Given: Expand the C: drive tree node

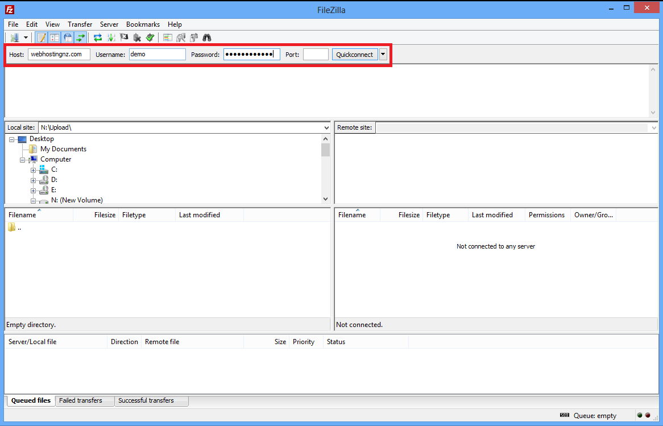Looking at the screenshot, I should [33, 169].
